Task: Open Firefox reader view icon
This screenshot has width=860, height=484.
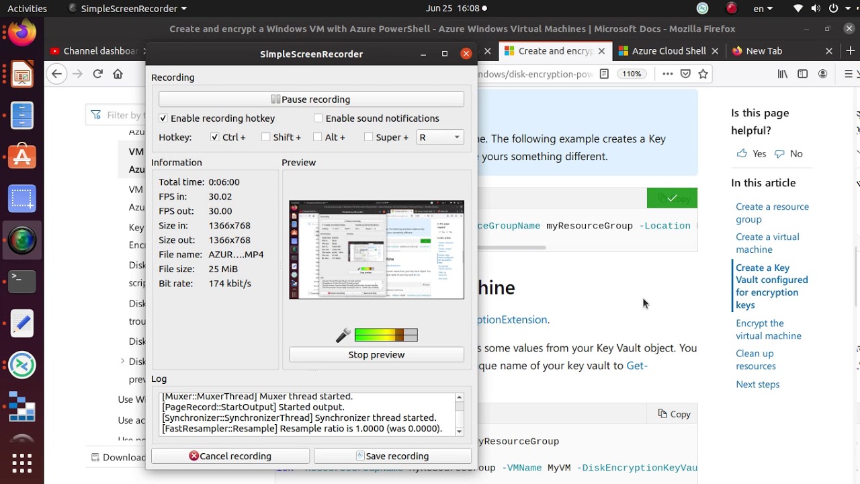Action: (604, 74)
